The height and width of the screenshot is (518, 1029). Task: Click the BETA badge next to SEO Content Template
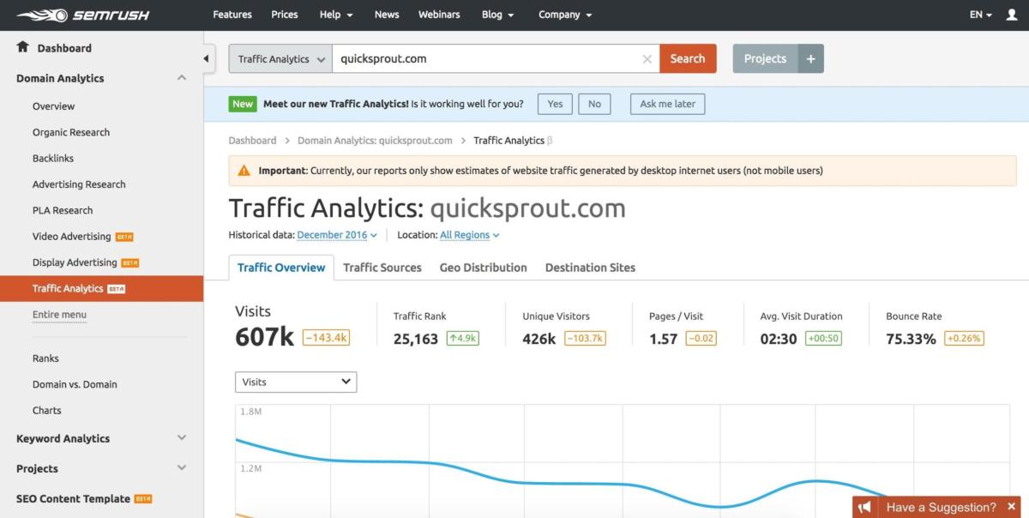click(x=143, y=499)
